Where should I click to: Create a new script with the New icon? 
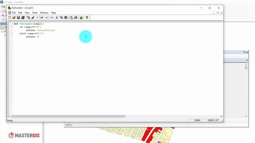pyautogui.click(x=10, y=17)
